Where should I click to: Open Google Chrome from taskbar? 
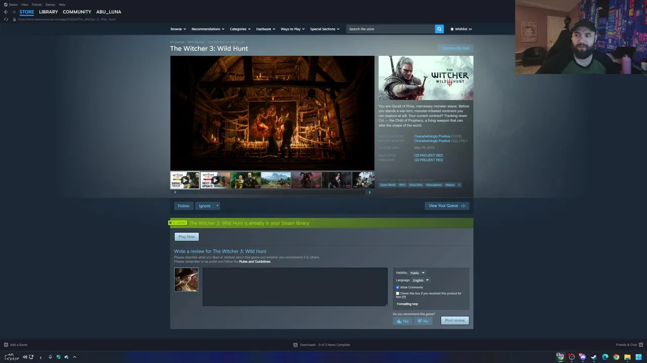[616, 357]
